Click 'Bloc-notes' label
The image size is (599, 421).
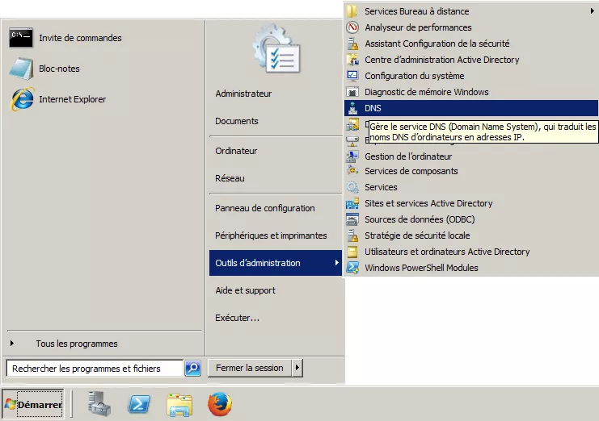[x=59, y=69]
